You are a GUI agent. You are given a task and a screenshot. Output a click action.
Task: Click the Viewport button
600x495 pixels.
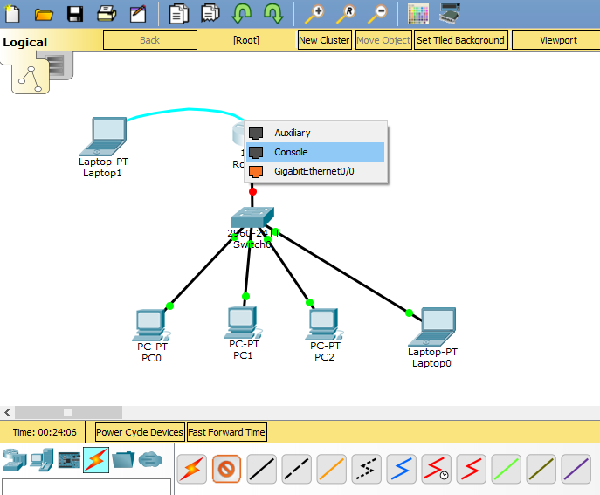click(x=558, y=40)
